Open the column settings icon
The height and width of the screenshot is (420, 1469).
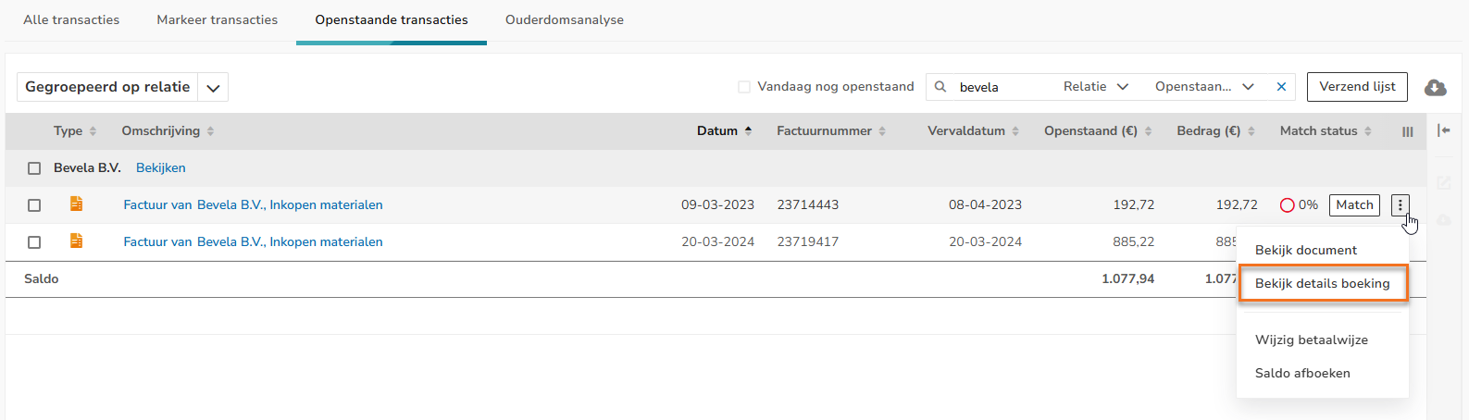(1407, 131)
